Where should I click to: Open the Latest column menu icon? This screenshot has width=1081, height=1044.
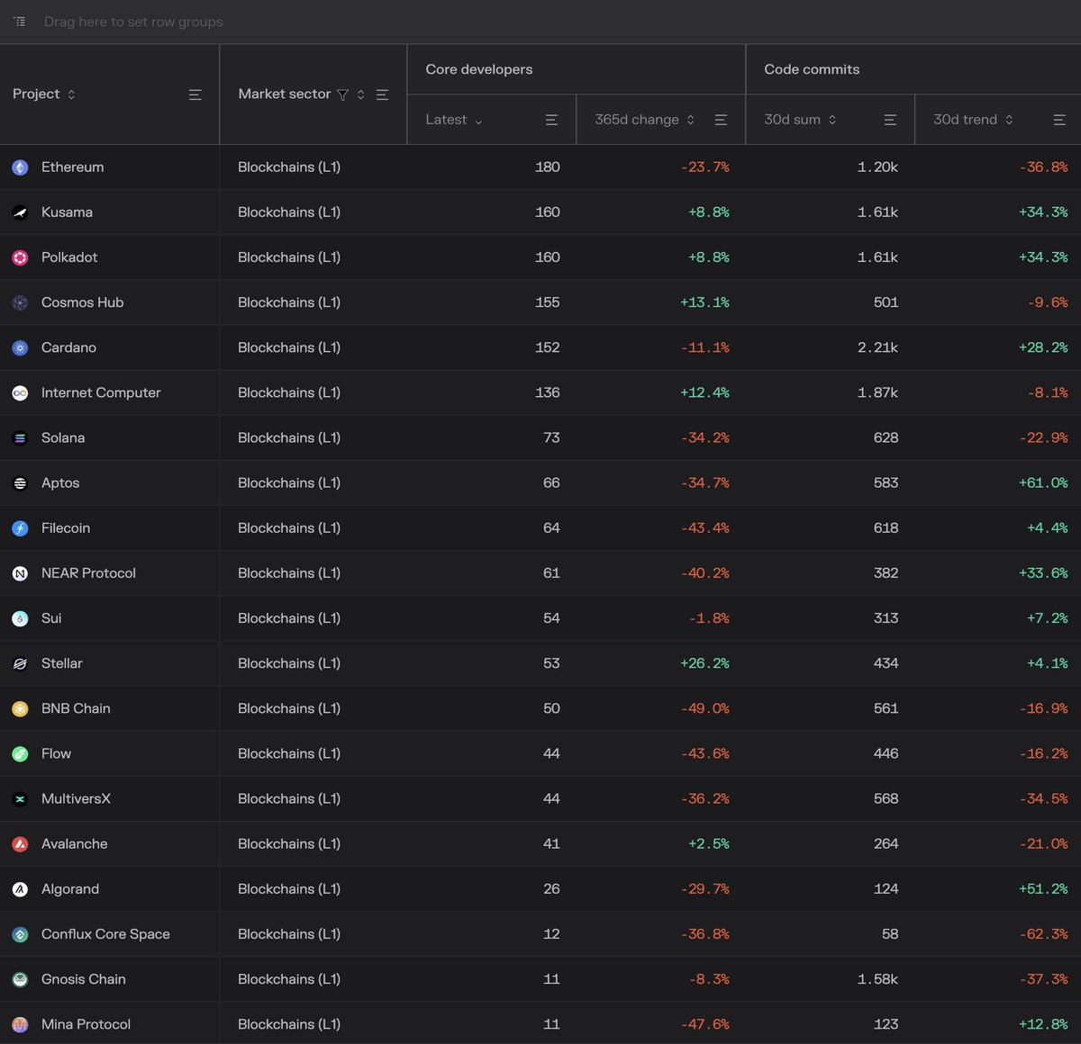pos(551,120)
